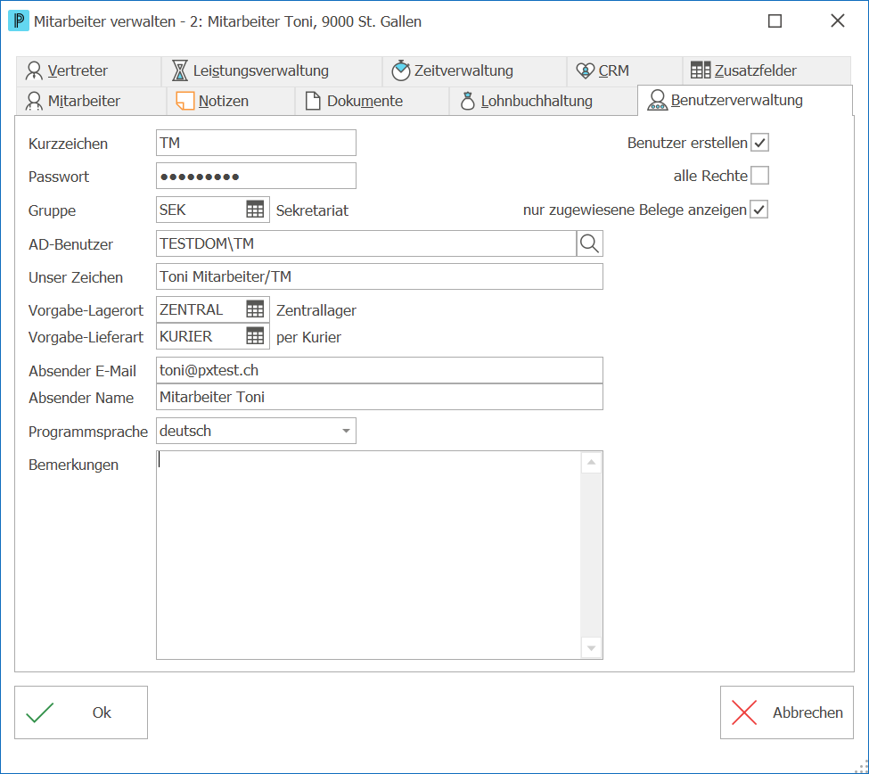Click the application logo in title bar
Screen dimensions: 869x774
pos(19,21)
